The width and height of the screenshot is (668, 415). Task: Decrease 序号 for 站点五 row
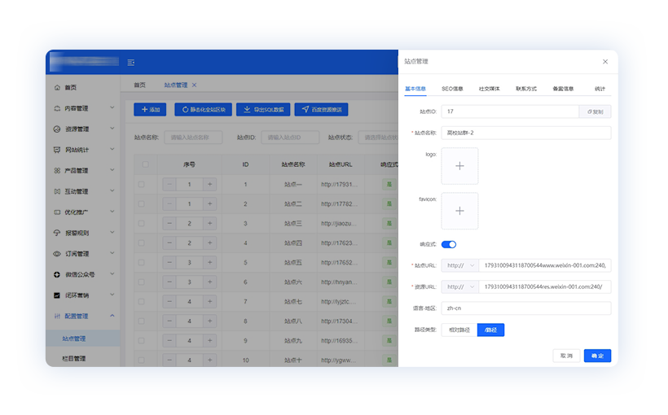[169, 263]
